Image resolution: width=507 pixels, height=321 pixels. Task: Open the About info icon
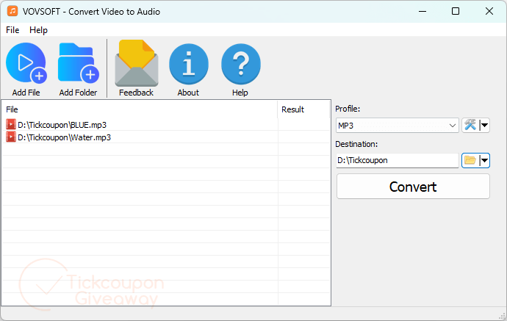188,65
